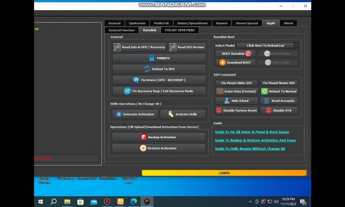Open Microsoft Edge from the taskbar

click(x=134, y=202)
